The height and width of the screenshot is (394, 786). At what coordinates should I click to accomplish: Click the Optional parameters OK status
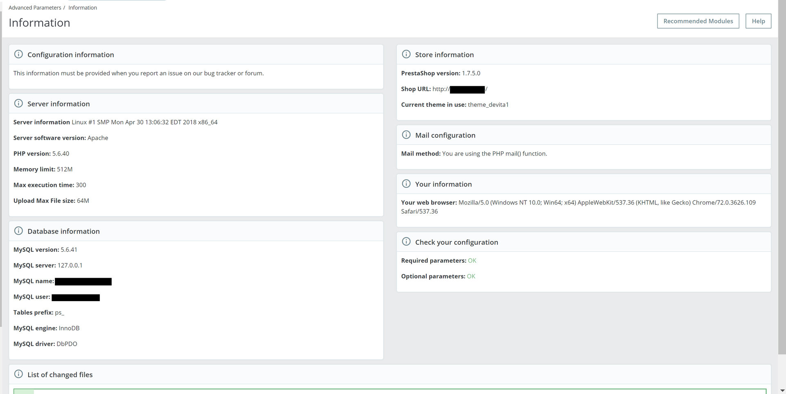click(471, 276)
